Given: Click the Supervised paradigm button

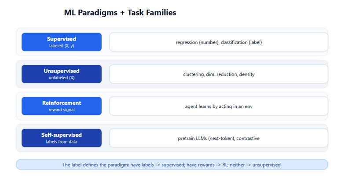Looking at the screenshot, I should click(x=62, y=42).
